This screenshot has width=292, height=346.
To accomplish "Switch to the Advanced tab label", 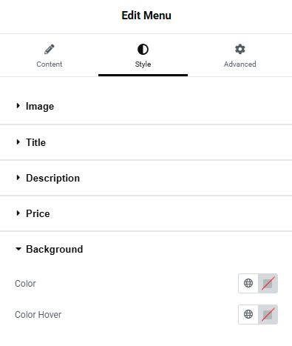I will 240,64.
